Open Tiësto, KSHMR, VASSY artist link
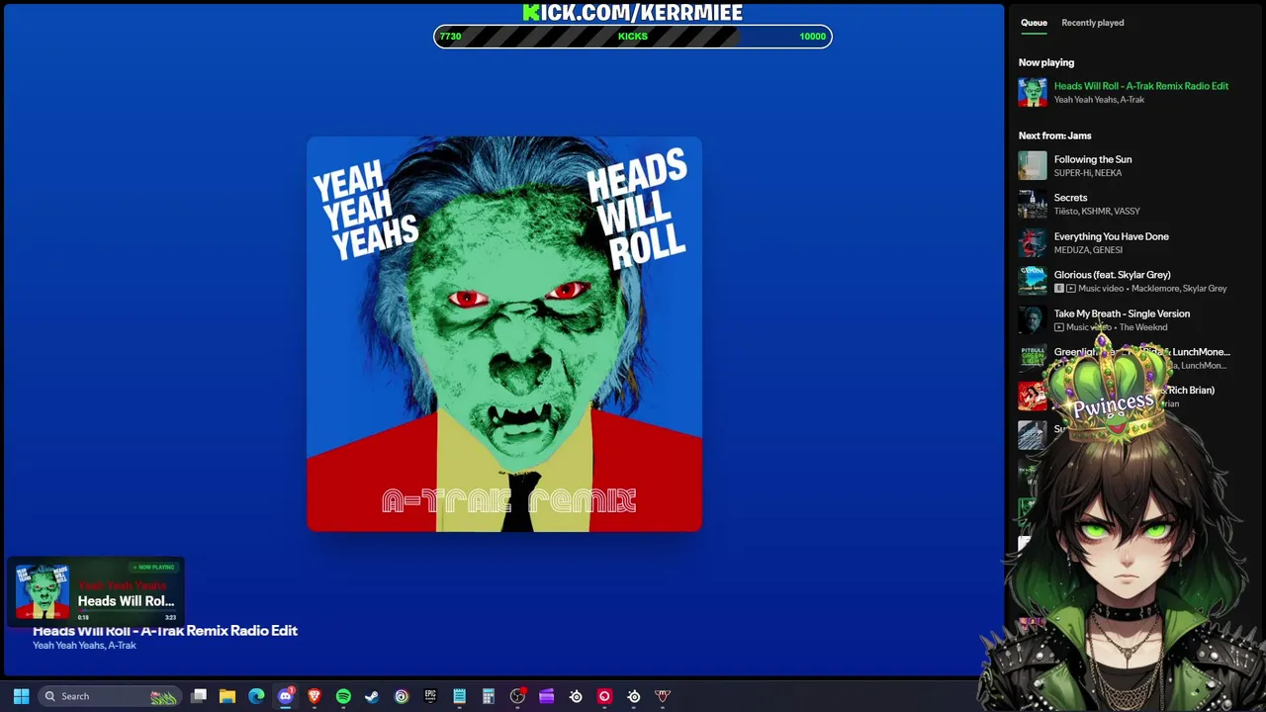Screen dimensions: 1266x712 [x=1097, y=212]
